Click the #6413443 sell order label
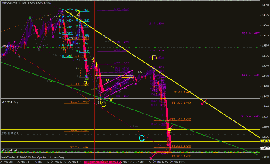Screen dimensions: 270x164 [10, 150]
